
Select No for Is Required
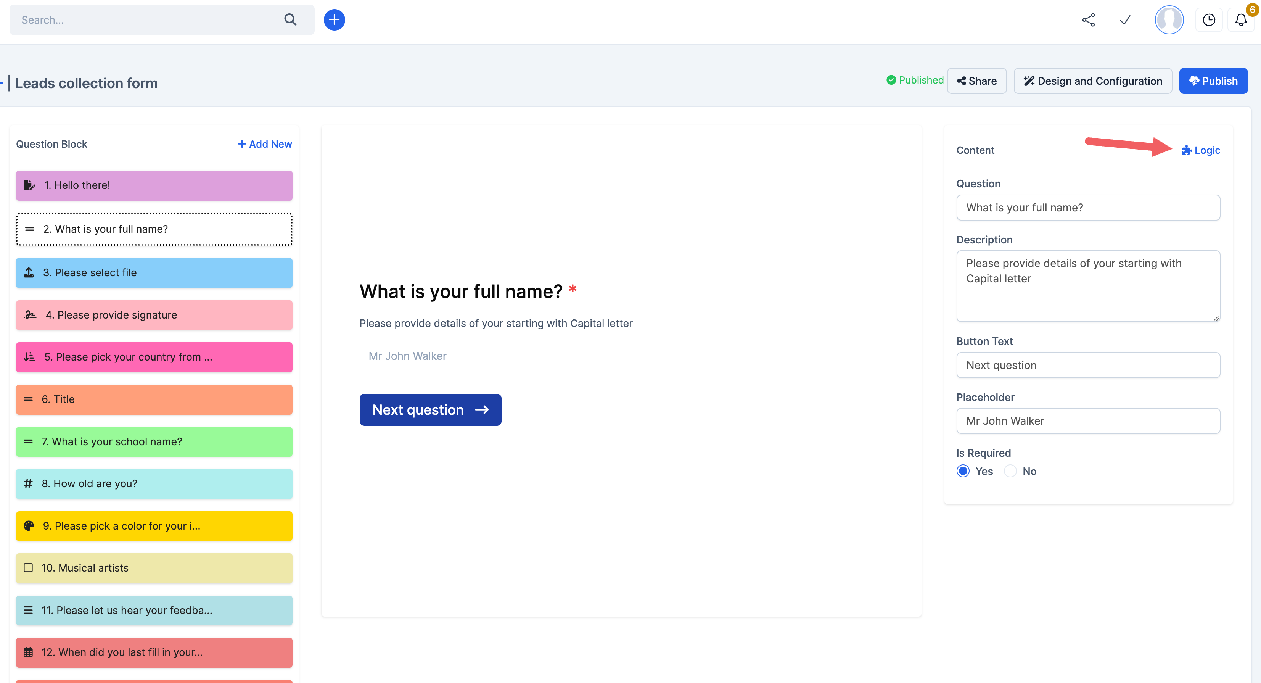[x=1010, y=471]
